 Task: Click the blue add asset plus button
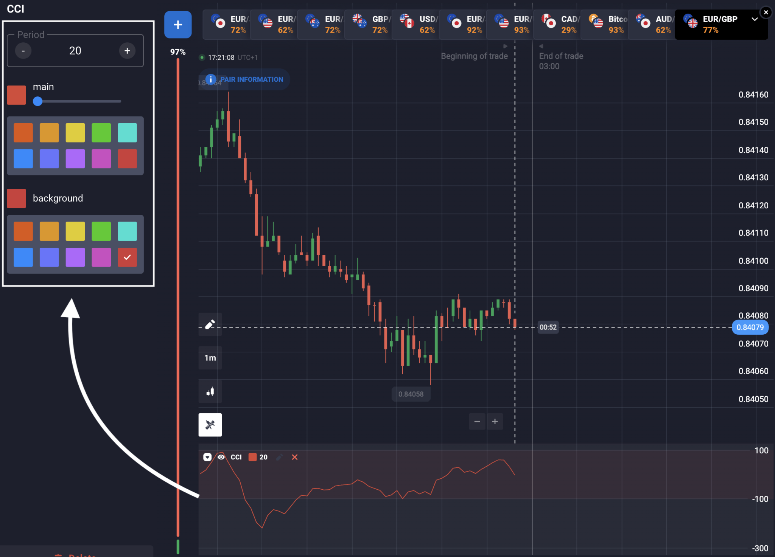click(x=178, y=25)
